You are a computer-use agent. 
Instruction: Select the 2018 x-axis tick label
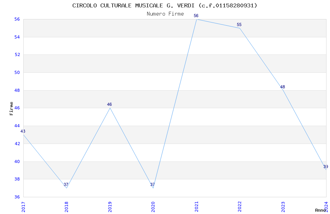pyautogui.click(x=66, y=207)
